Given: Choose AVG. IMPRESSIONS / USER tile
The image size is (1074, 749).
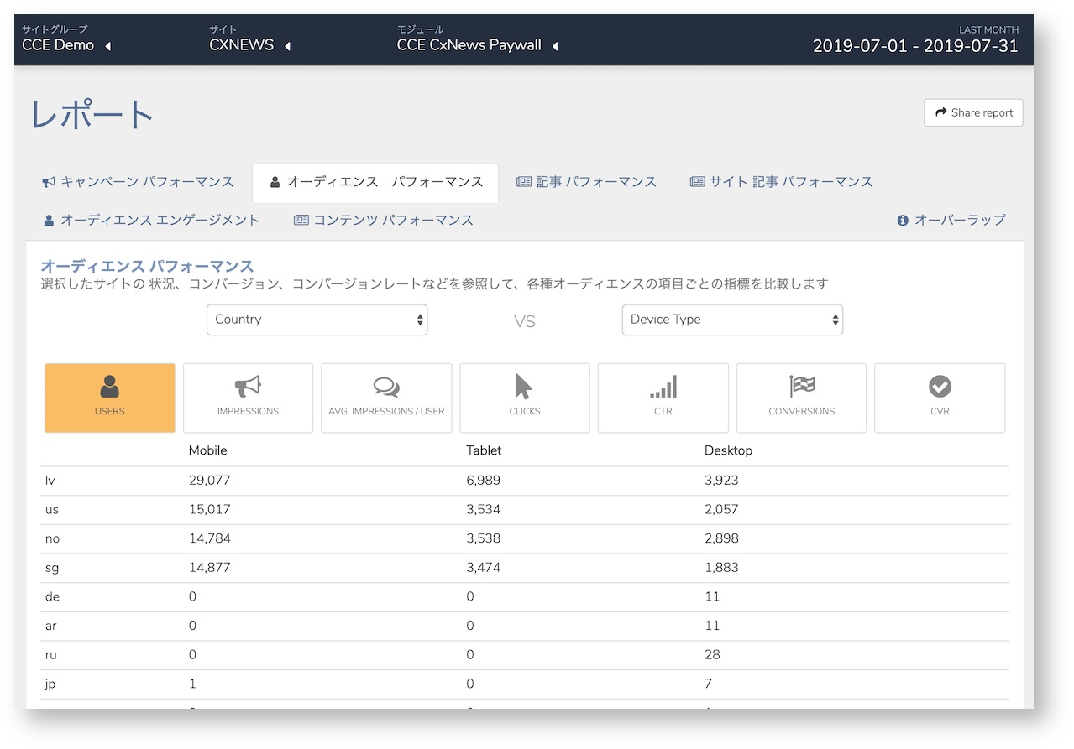Looking at the screenshot, I should pyautogui.click(x=386, y=398).
